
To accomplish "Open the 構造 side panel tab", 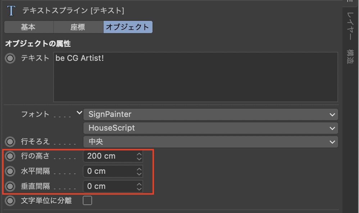I will point(350,57).
